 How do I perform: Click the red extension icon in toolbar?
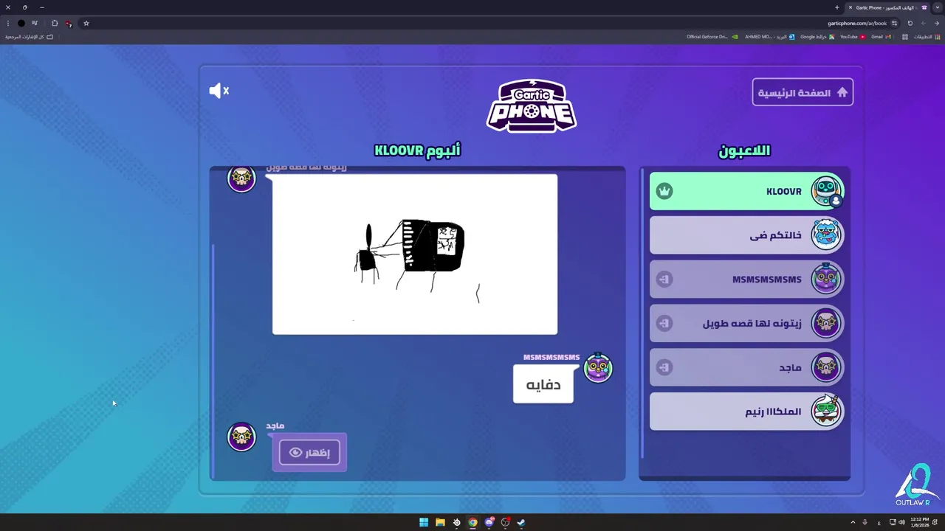tap(69, 23)
